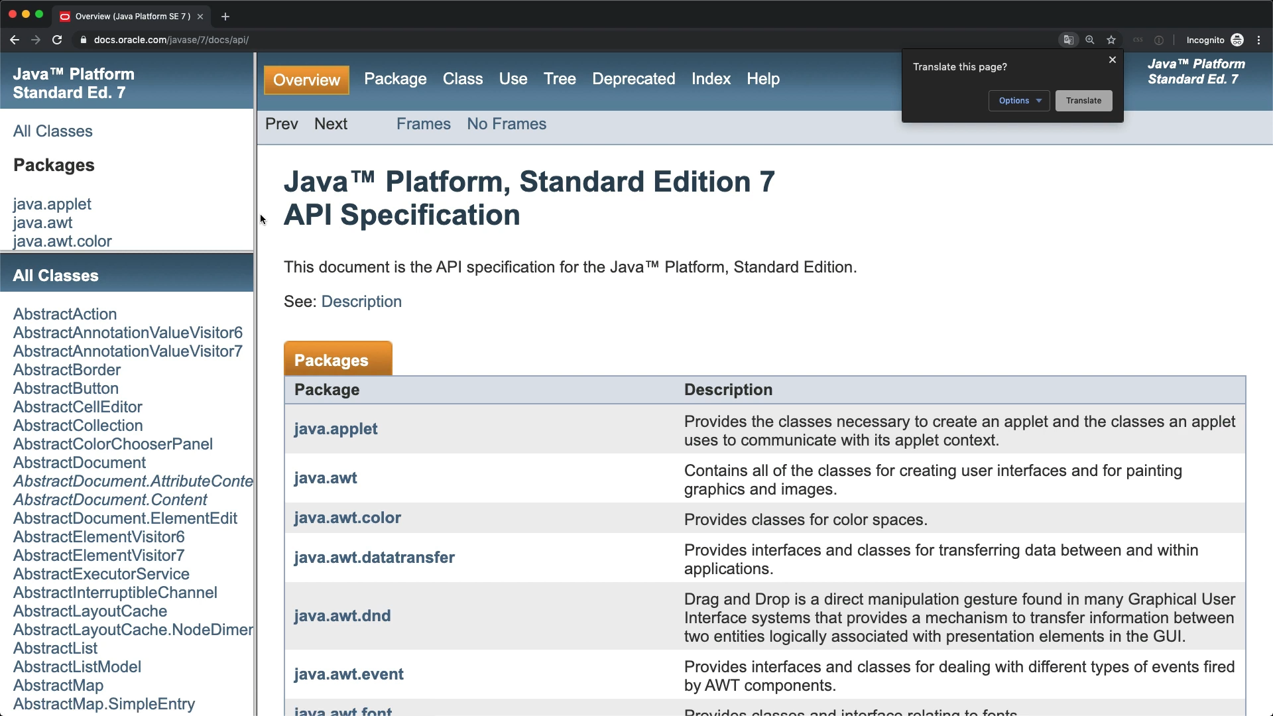
Task: Dismiss the translate popup with X
Action: coord(1113,60)
